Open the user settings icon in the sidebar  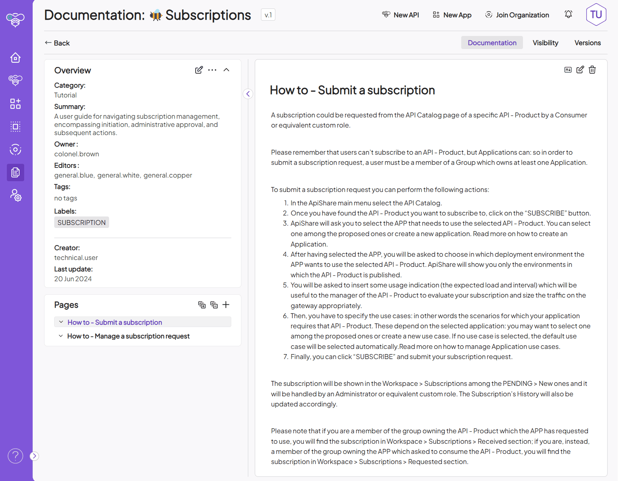(x=15, y=195)
